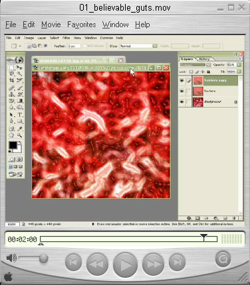The width and height of the screenshot is (250, 285).
Task: Open the tool preset picker arrow
Action: click(20, 46)
